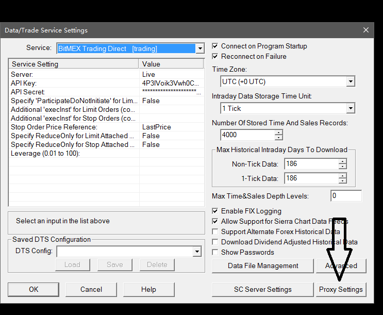Click the Advanced button
Image resolution: width=383 pixels, height=315 pixels.
(341, 266)
